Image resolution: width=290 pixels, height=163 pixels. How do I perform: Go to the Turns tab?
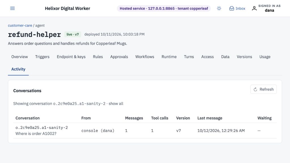[x=189, y=57]
